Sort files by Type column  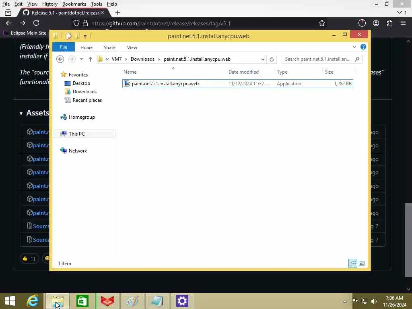(x=282, y=72)
